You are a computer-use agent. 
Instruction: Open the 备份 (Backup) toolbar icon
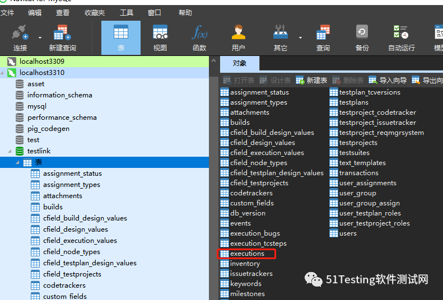click(x=362, y=37)
